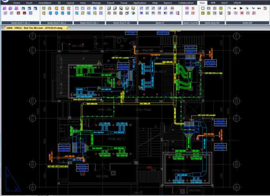Image resolution: width=270 pixels, height=196 pixels.
Task: Use the leader arrow numbered 2 beside number 1
Action: point(147,8)
